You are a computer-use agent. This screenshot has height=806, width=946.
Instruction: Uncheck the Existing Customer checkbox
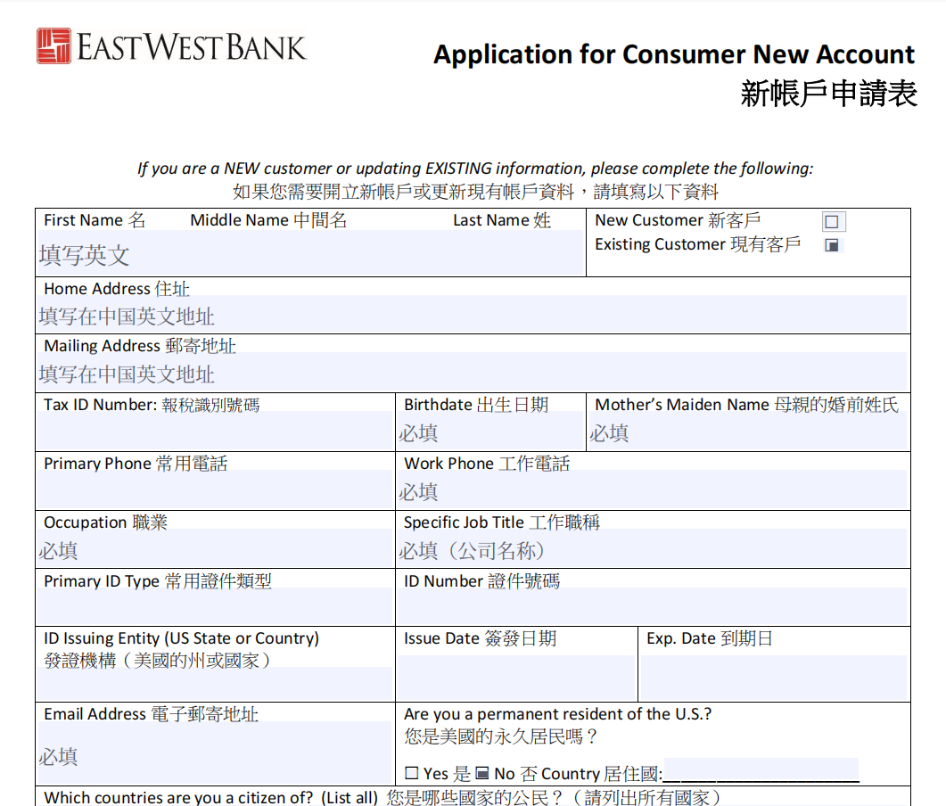coord(832,245)
